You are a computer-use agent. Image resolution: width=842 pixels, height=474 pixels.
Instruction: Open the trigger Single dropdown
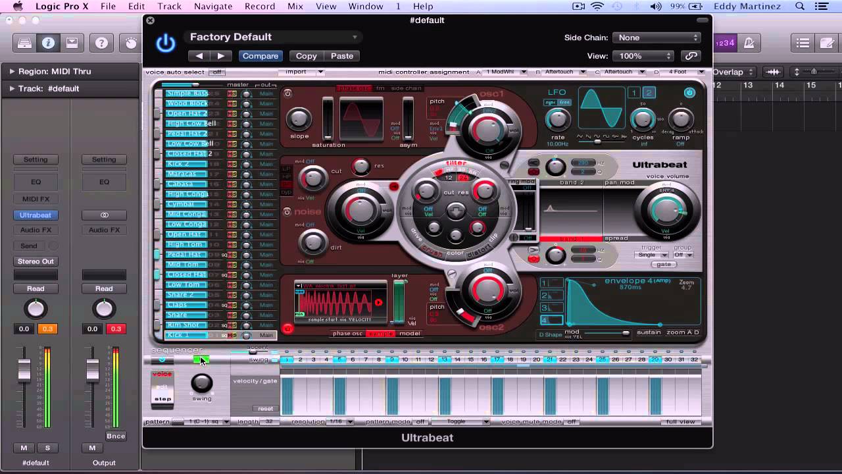point(652,255)
